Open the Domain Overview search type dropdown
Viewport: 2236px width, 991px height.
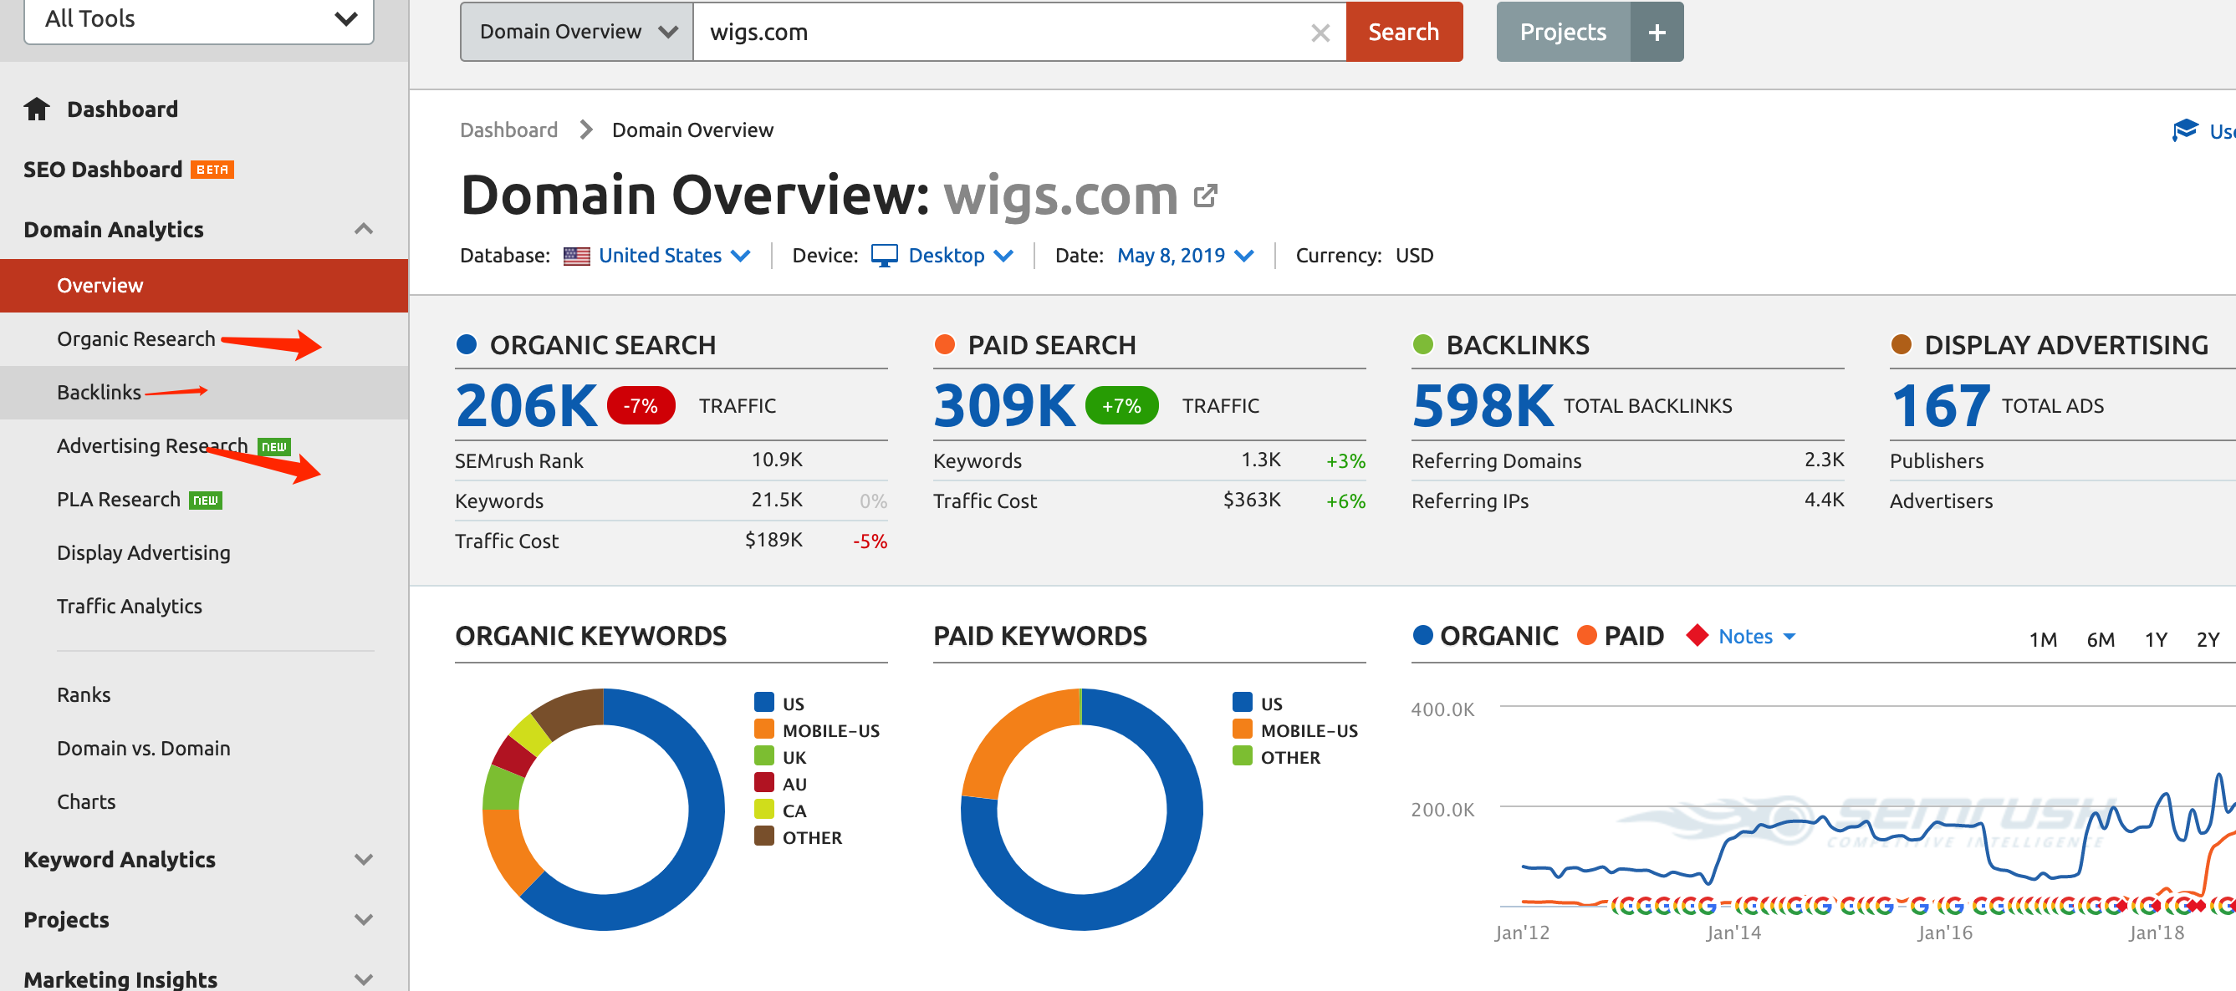(x=576, y=32)
